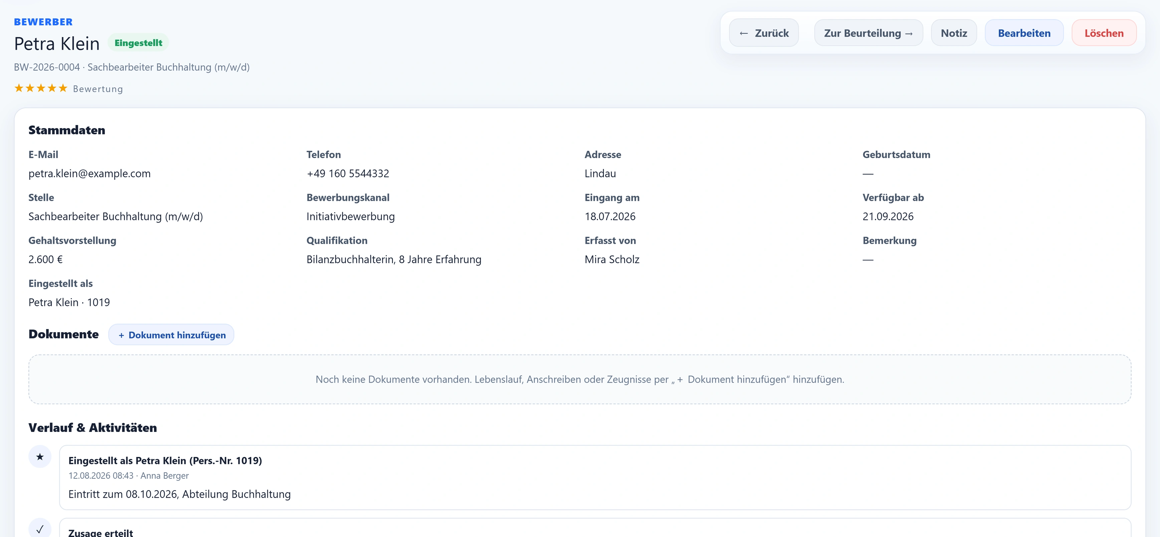1160x537 pixels.
Task: Click the timestamp 12.08.2026 08:43 · Anna Berger
Action: tap(128, 475)
